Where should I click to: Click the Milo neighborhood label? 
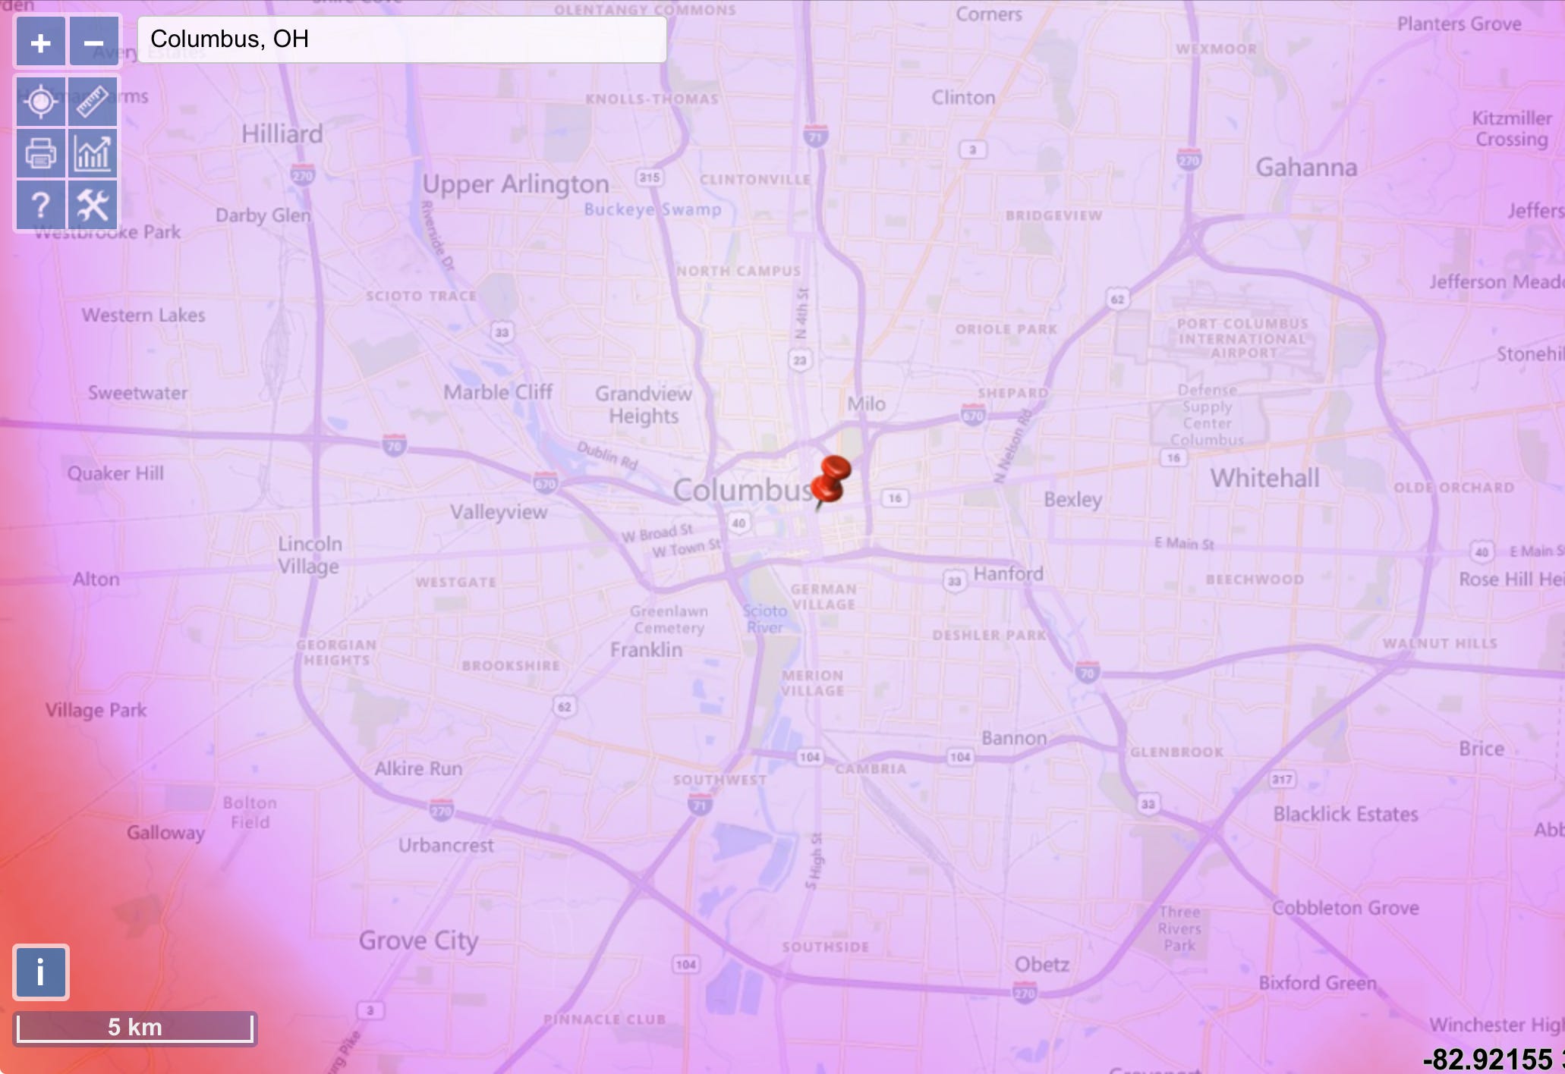point(866,404)
